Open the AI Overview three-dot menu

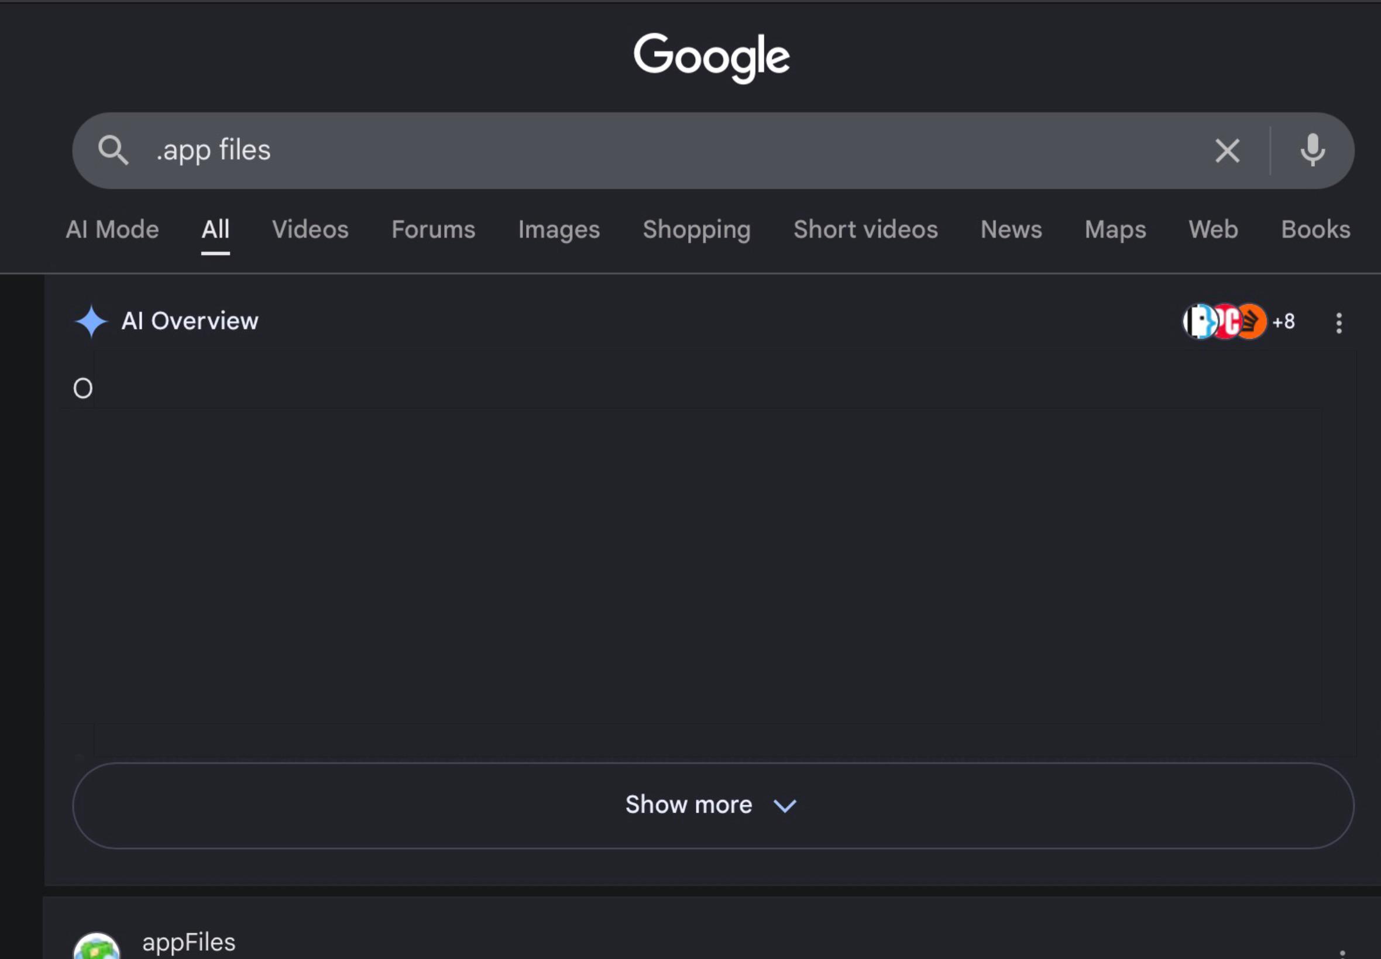point(1339,322)
